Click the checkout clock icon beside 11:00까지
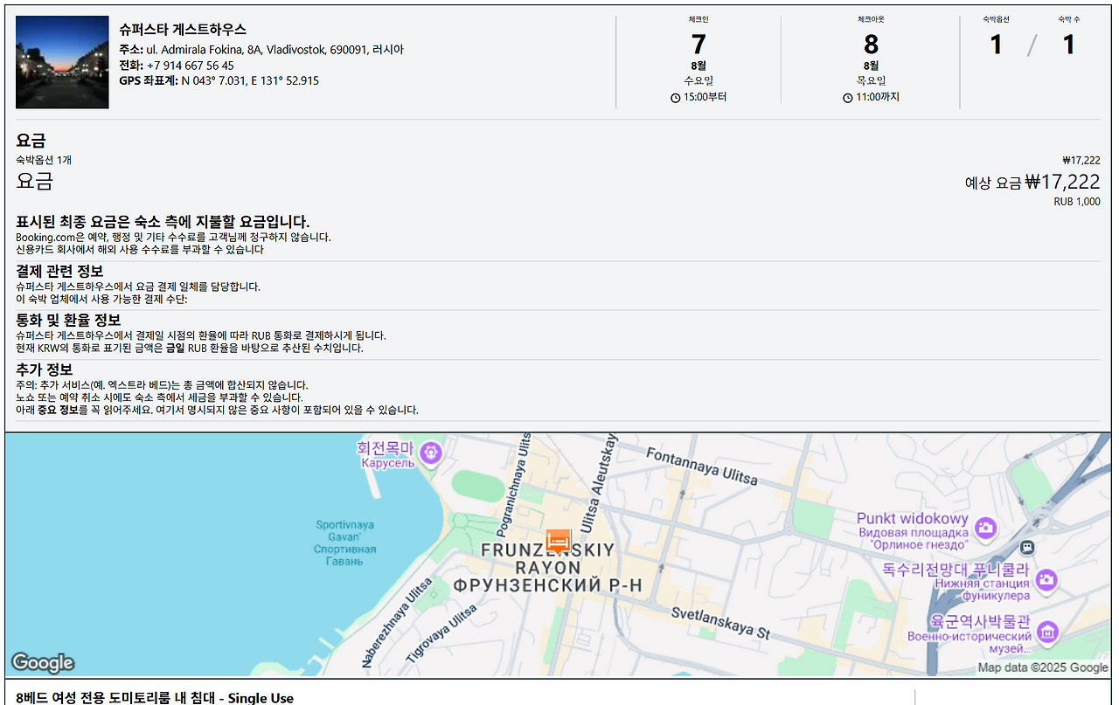Viewport: 1119px width, 705px height. (x=848, y=98)
